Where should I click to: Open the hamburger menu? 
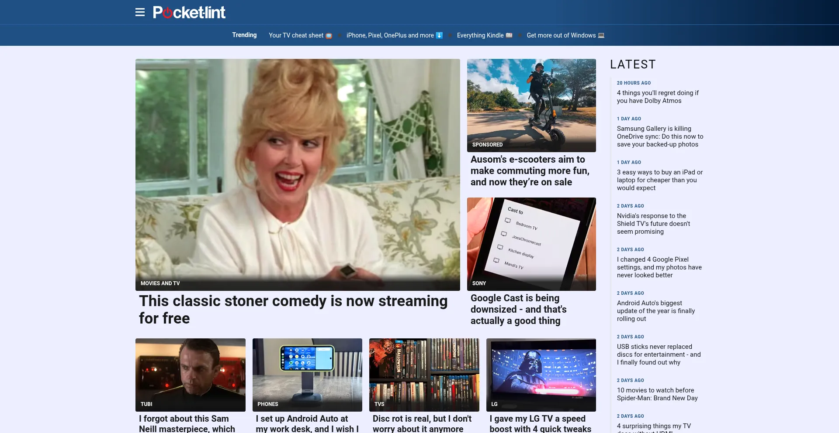(x=140, y=12)
